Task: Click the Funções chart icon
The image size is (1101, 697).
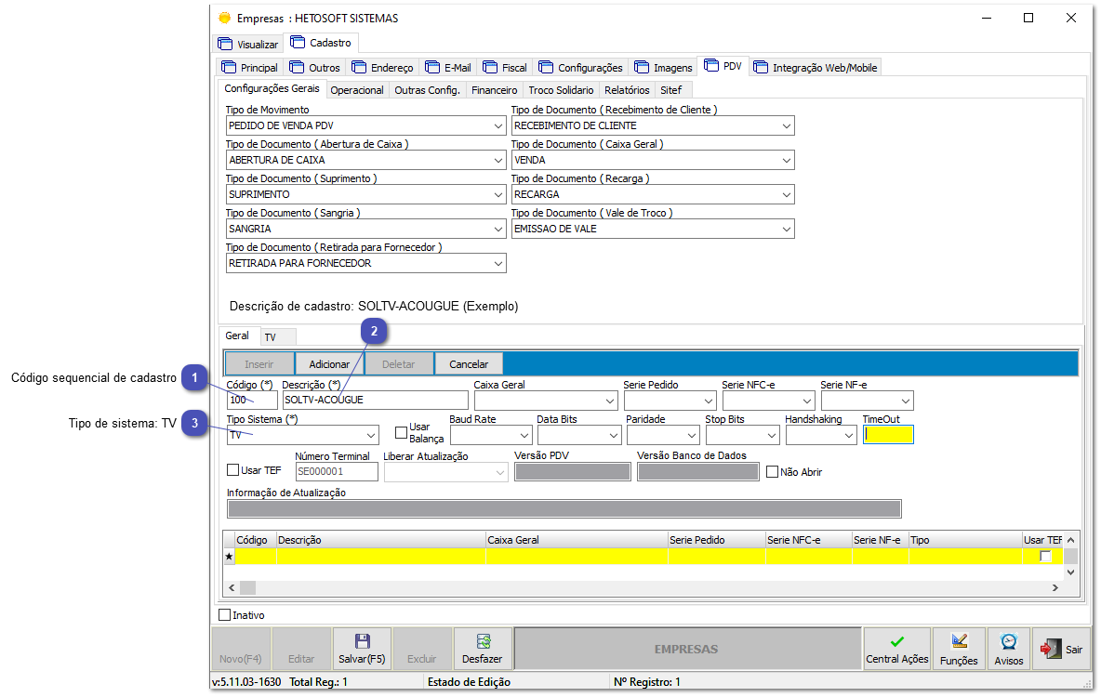Action: pos(959,641)
